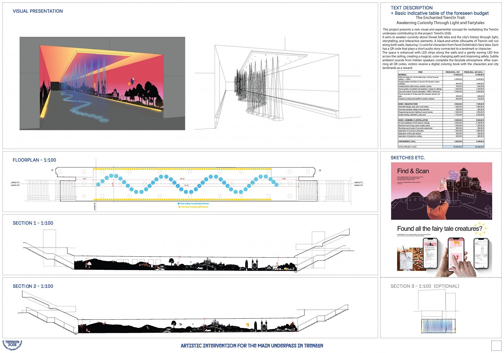Viewport: 504px width, 353px height.
Task: Select the VISUAL PRESENTATION heading
Action: pyautogui.click(x=38, y=11)
